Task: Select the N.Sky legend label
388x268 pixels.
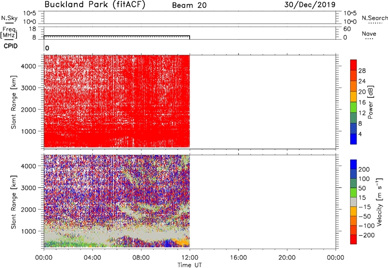Action: pos(9,18)
